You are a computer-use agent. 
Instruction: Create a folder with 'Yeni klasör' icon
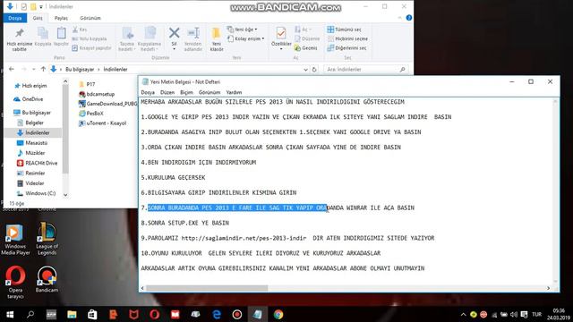(x=217, y=34)
